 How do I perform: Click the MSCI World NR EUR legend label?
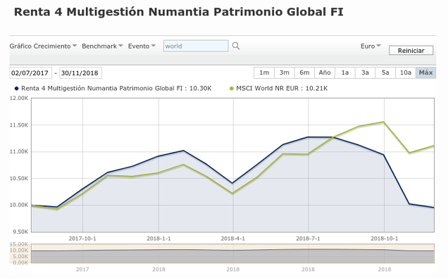tap(282, 88)
